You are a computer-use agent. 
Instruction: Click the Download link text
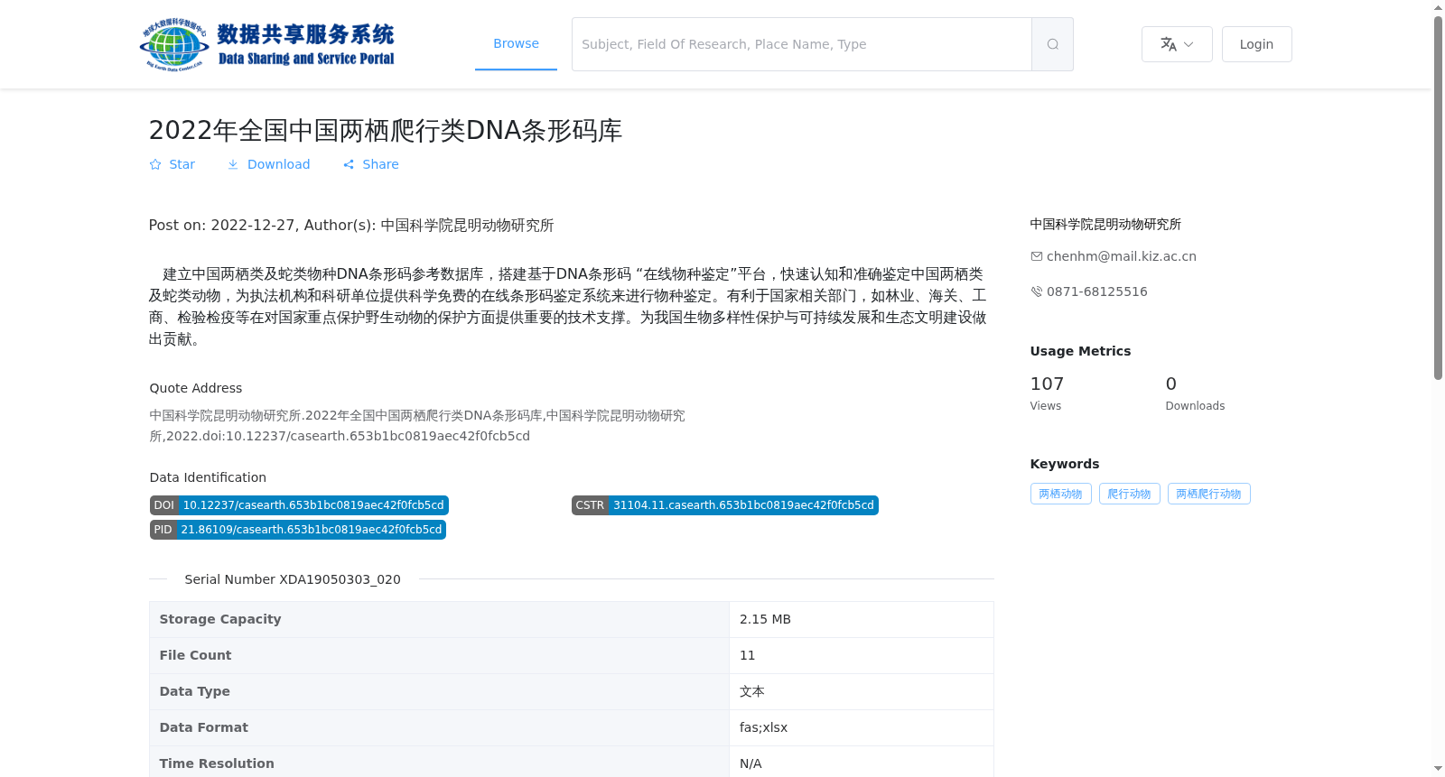click(x=278, y=164)
